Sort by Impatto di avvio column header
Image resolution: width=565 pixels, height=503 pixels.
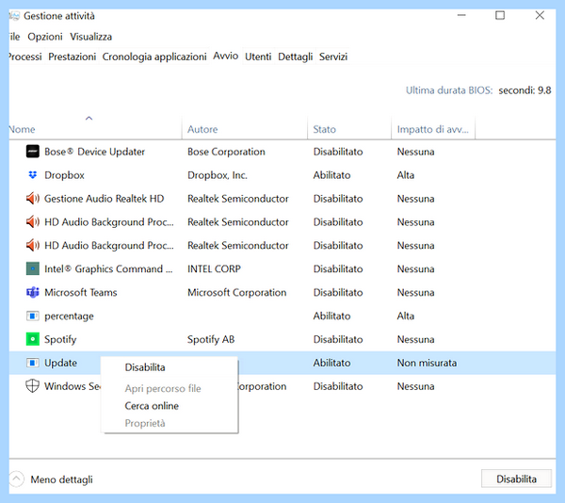point(433,129)
